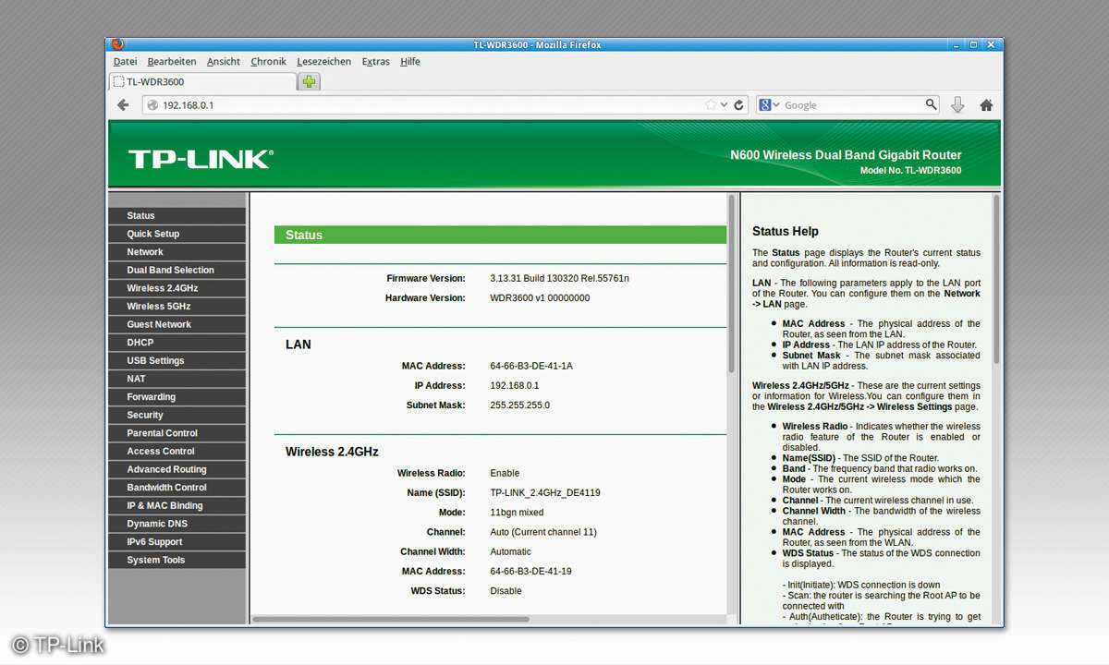The height and width of the screenshot is (665, 1109).
Task: Open the Datei menu
Action: pos(125,62)
